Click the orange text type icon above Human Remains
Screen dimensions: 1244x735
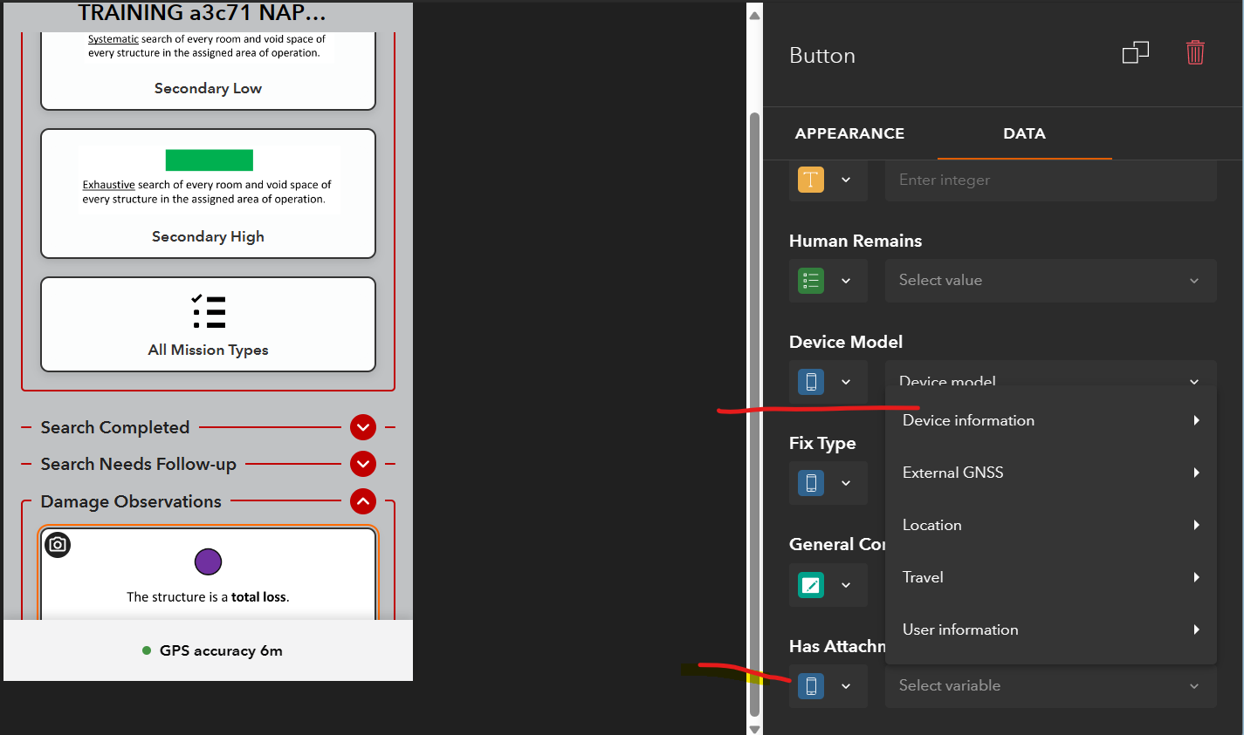811,180
